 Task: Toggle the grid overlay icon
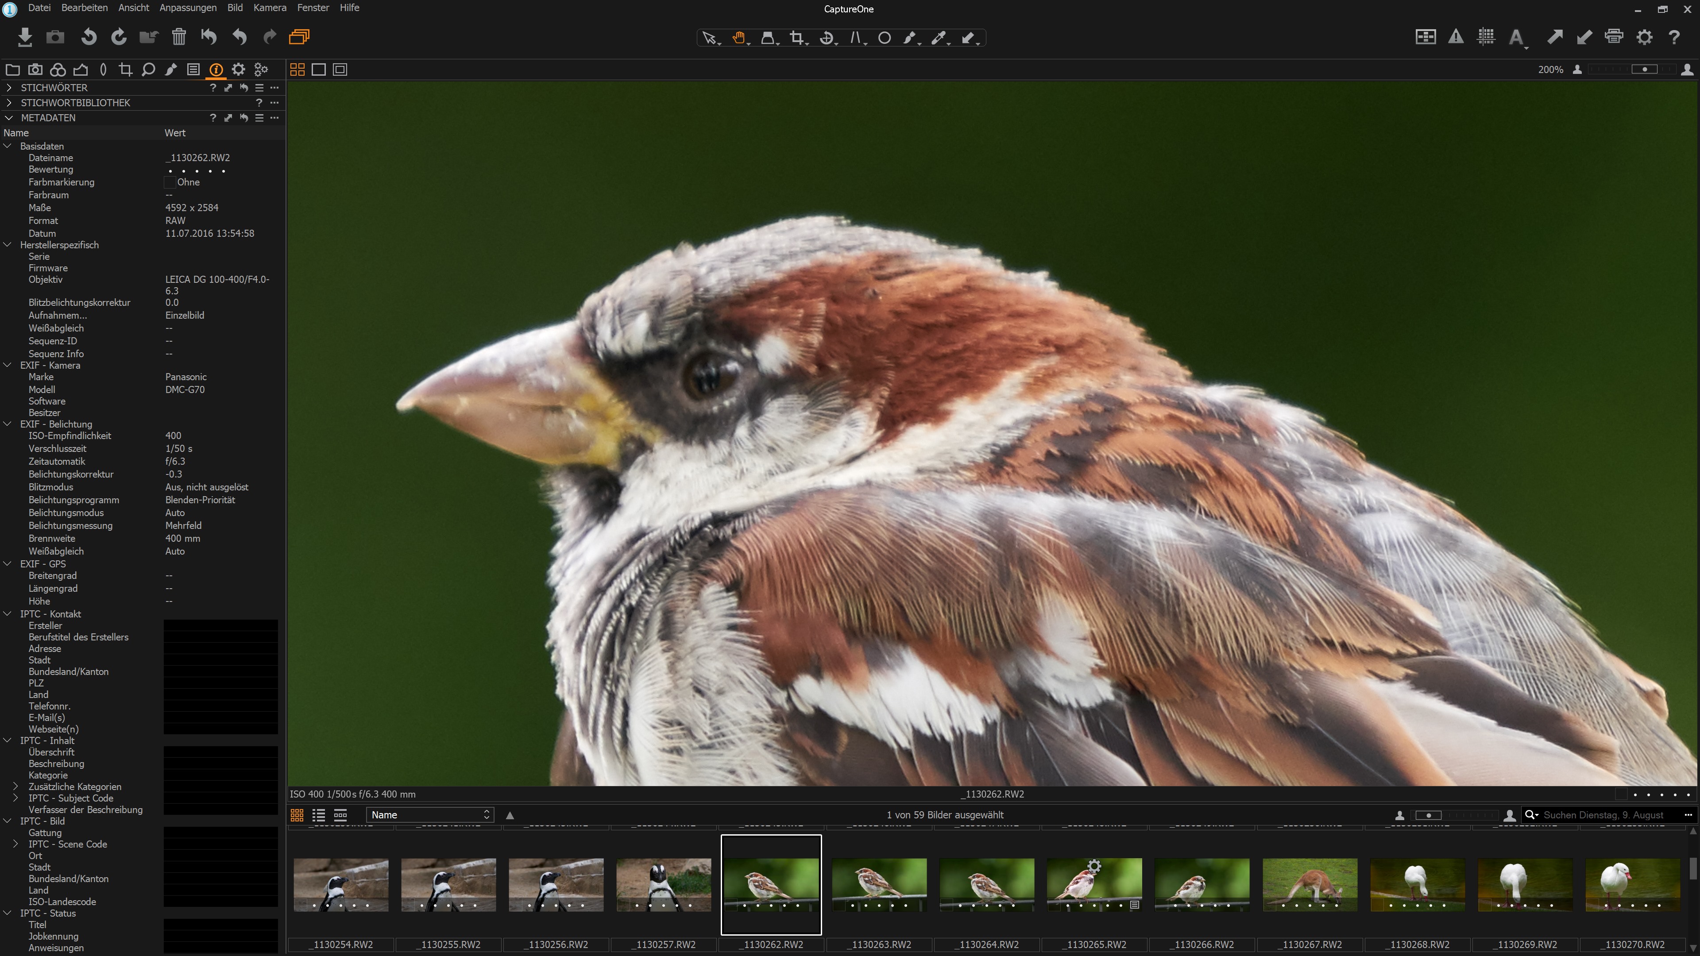pyautogui.click(x=1486, y=38)
